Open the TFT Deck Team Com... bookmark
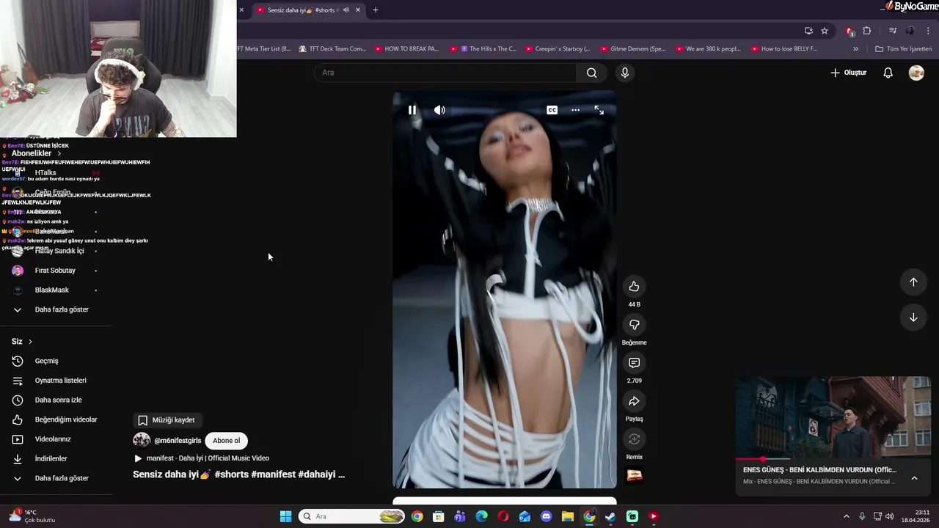Viewport: 939px width, 528px height. pos(332,49)
